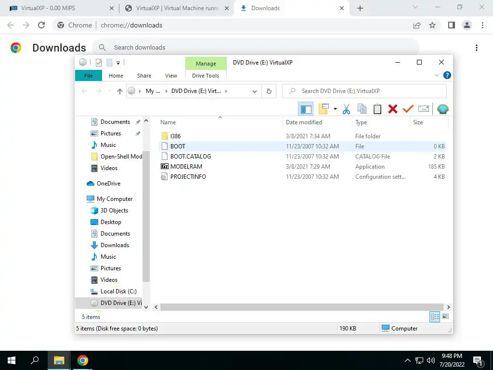
Task: Select the MODELRAM application
Action: pyautogui.click(x=186, y=166)
